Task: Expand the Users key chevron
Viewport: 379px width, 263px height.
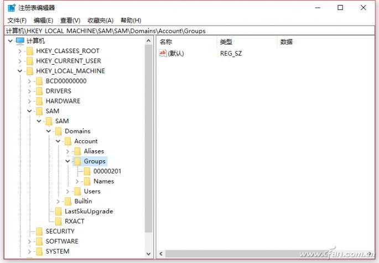Action: [68, 191]
